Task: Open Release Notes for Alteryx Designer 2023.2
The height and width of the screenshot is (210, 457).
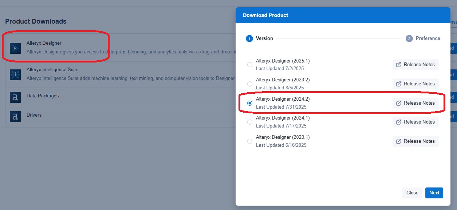Action: pos(415,84)
